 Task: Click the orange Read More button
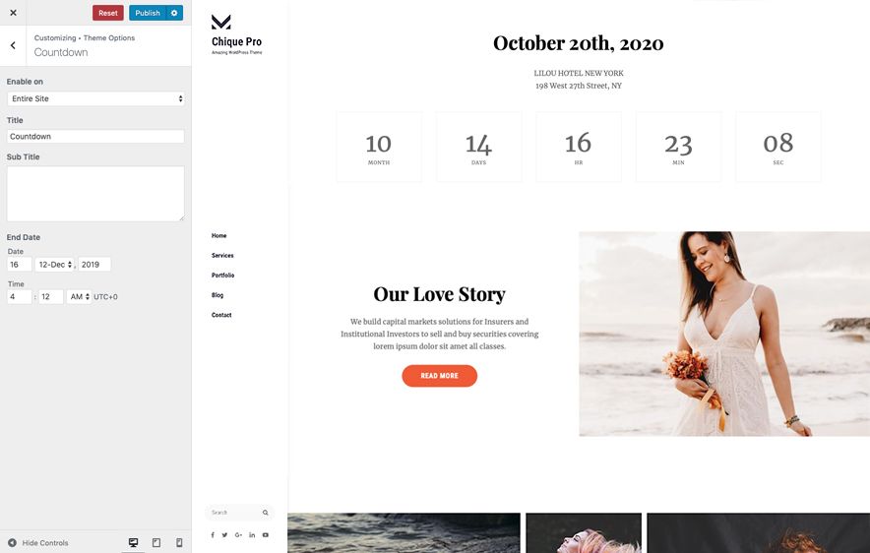(x=440, y=376)
